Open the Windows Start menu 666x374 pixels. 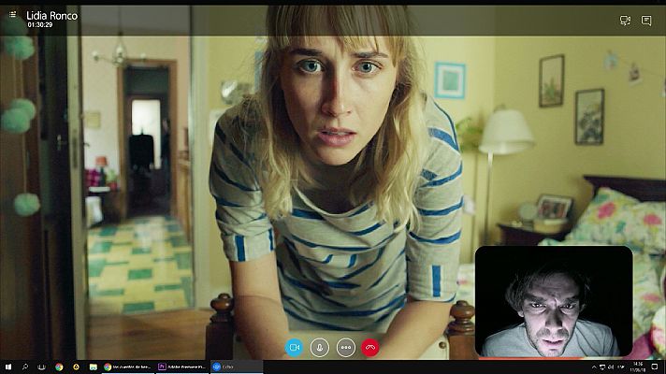pyautogui.click(x=8, y=367)
